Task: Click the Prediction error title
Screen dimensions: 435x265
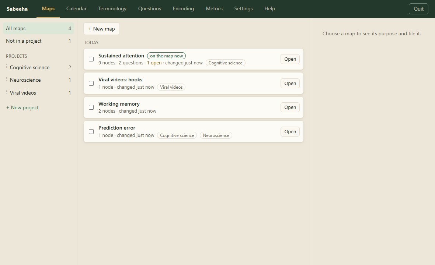Action: pos(117,128)
